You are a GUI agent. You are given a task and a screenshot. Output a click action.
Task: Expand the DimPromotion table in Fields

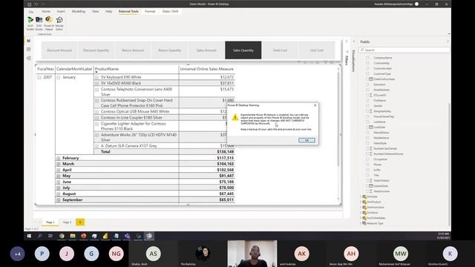pyautogui.click(x=361, y=208)
